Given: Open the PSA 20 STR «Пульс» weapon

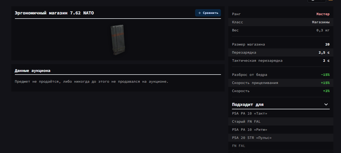Looking at the screenshot, I should pyautogui.click(x=252, y=138).
